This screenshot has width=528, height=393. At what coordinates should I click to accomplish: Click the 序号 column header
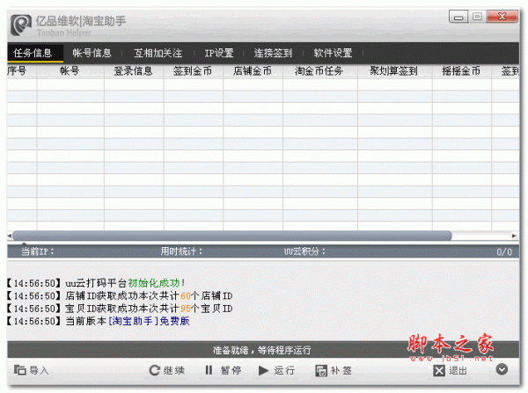click(21, 71)
